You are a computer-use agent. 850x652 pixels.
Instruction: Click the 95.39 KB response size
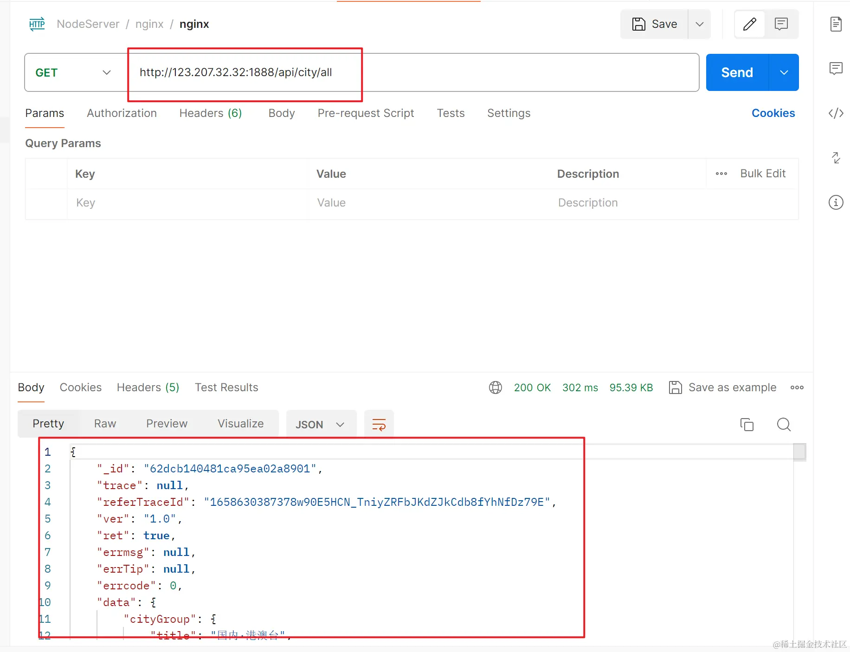click(631, 387)
